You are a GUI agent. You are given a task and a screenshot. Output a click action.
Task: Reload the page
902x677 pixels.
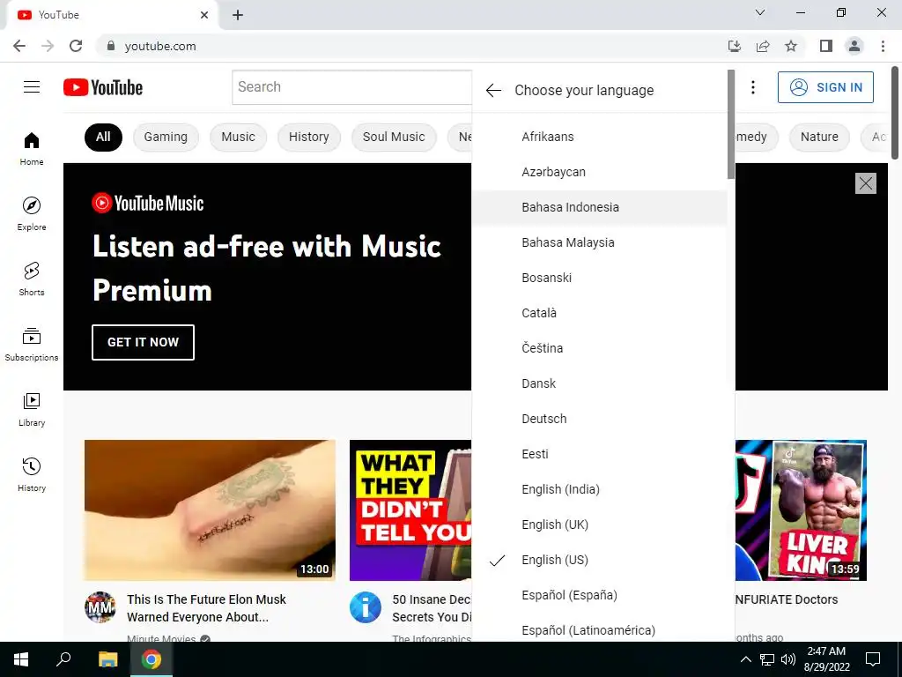(x=76, y=46)
